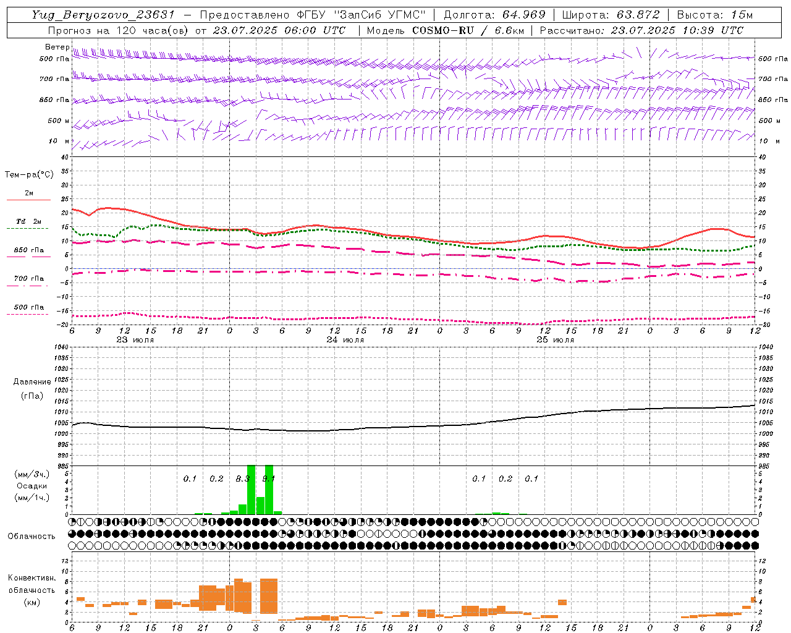Click the "Давление" pressure panel label
This screenshot has height=633, width=791.
coord(32,382)
